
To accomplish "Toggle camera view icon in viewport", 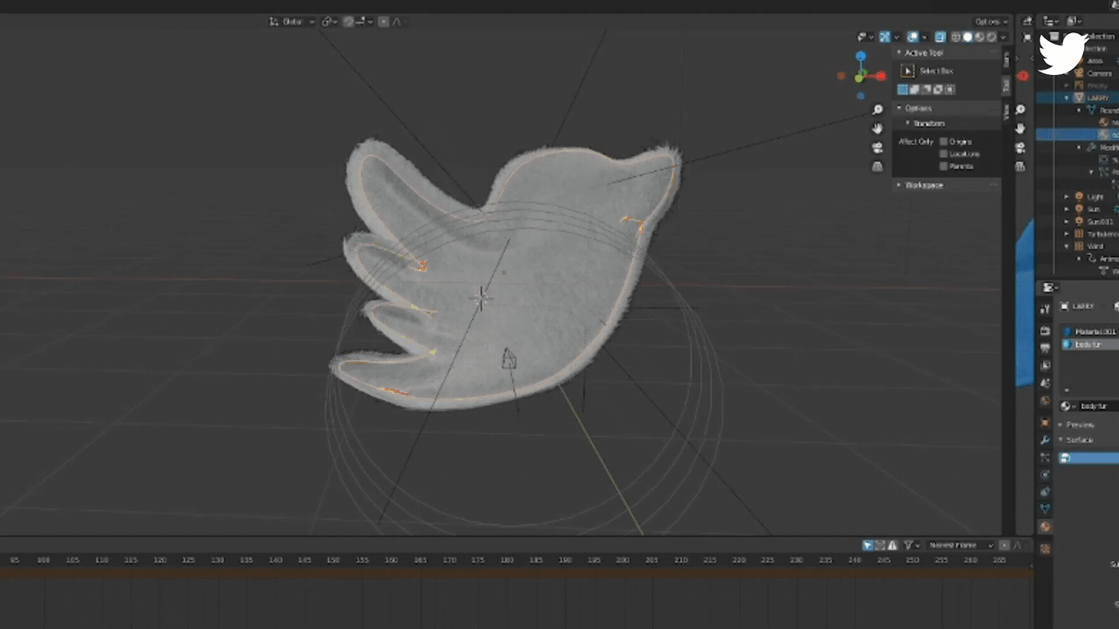I will coord(878,147).
